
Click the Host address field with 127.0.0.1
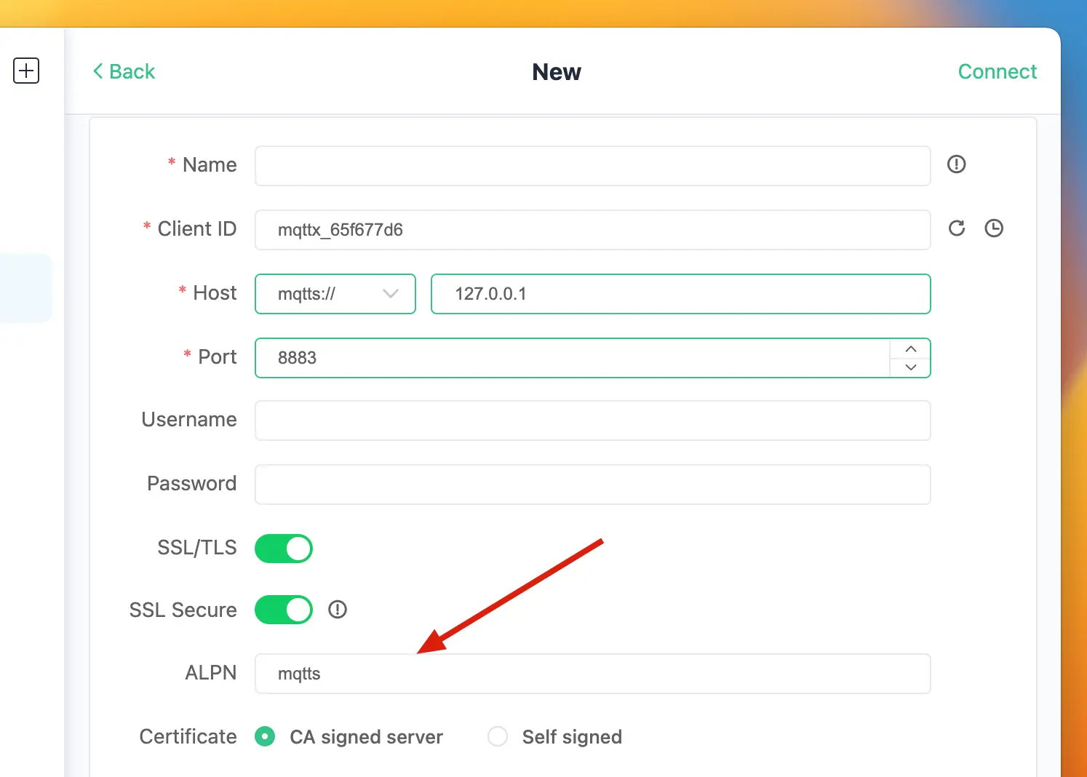click(680, 294)
